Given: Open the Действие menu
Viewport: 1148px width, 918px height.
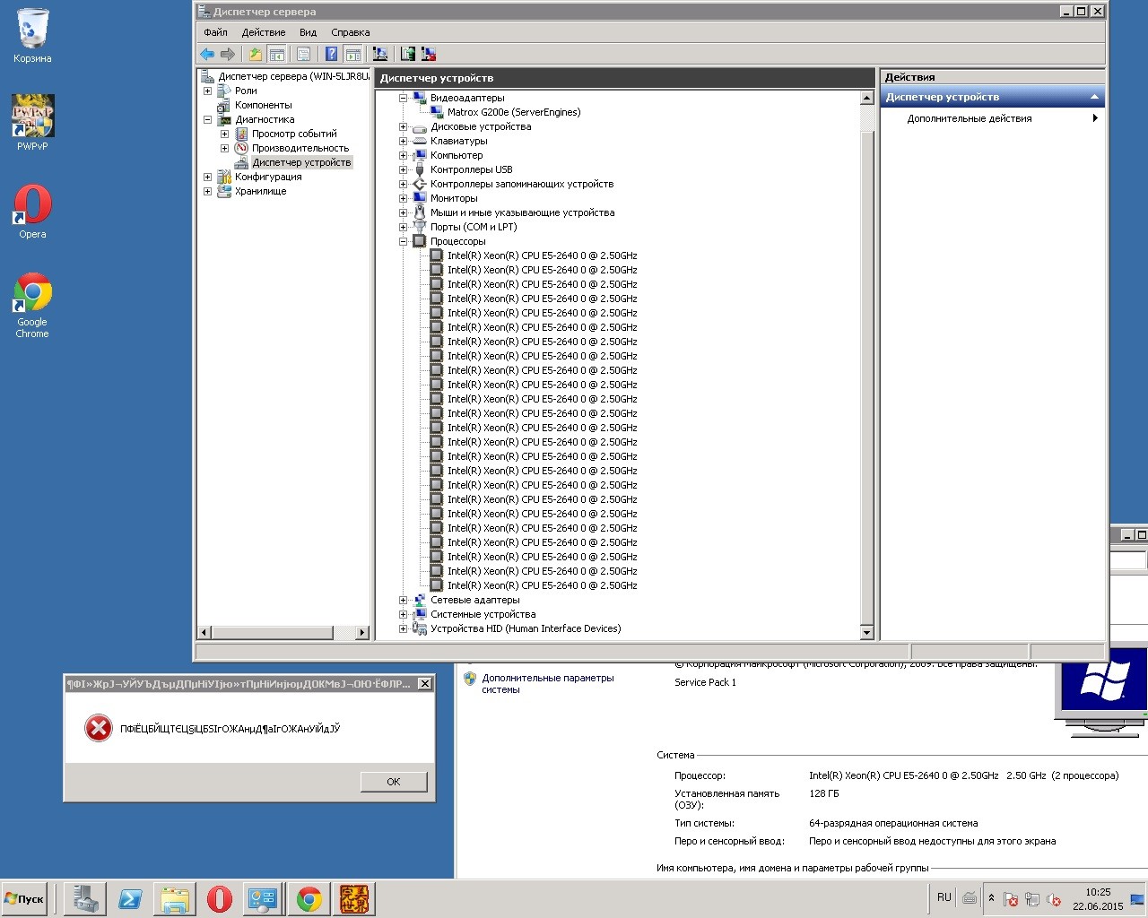Looking at the screenshot, I should click(x=263, y=32).
